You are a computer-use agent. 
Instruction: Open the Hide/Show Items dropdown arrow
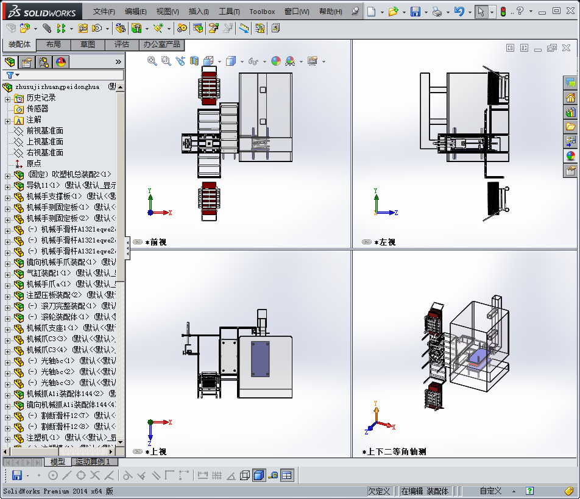pos(264,62)
